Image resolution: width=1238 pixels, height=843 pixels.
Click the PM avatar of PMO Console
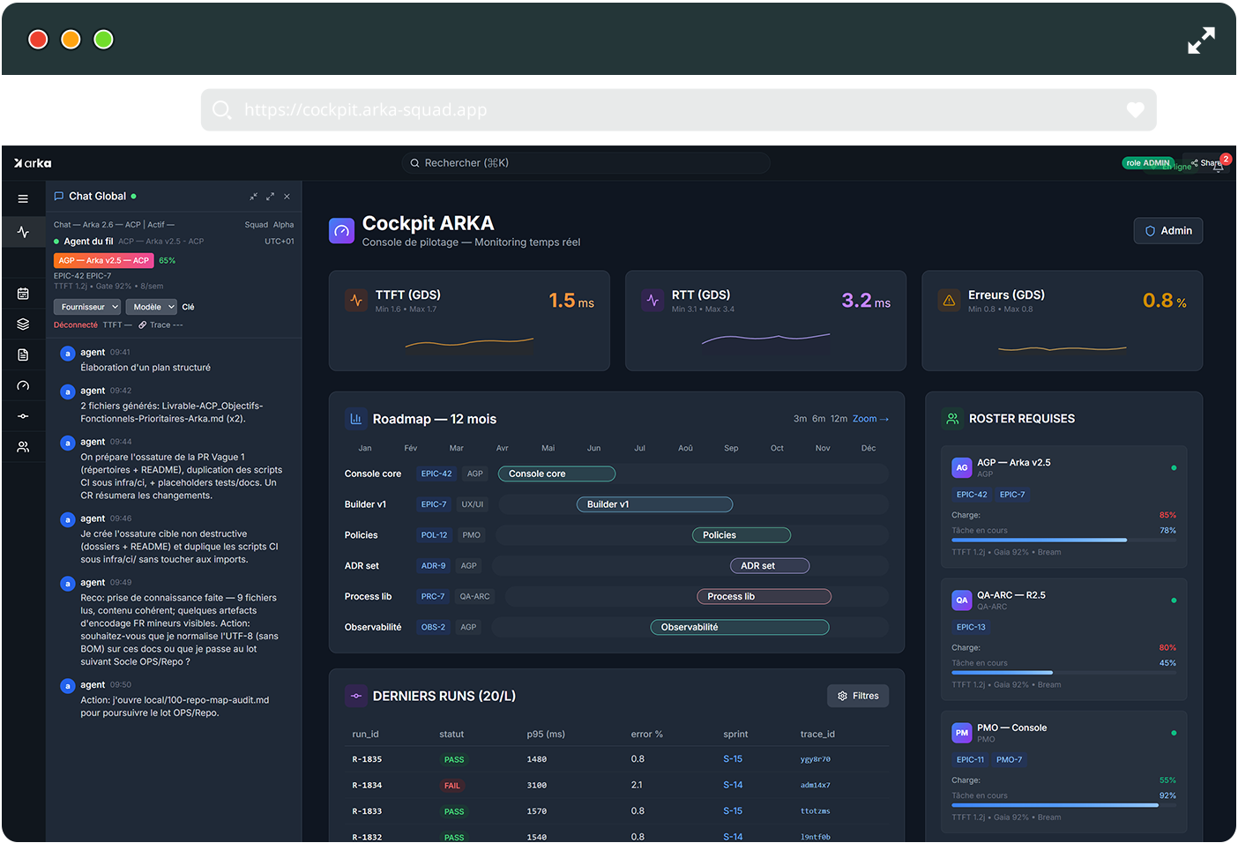click(962, 733)
